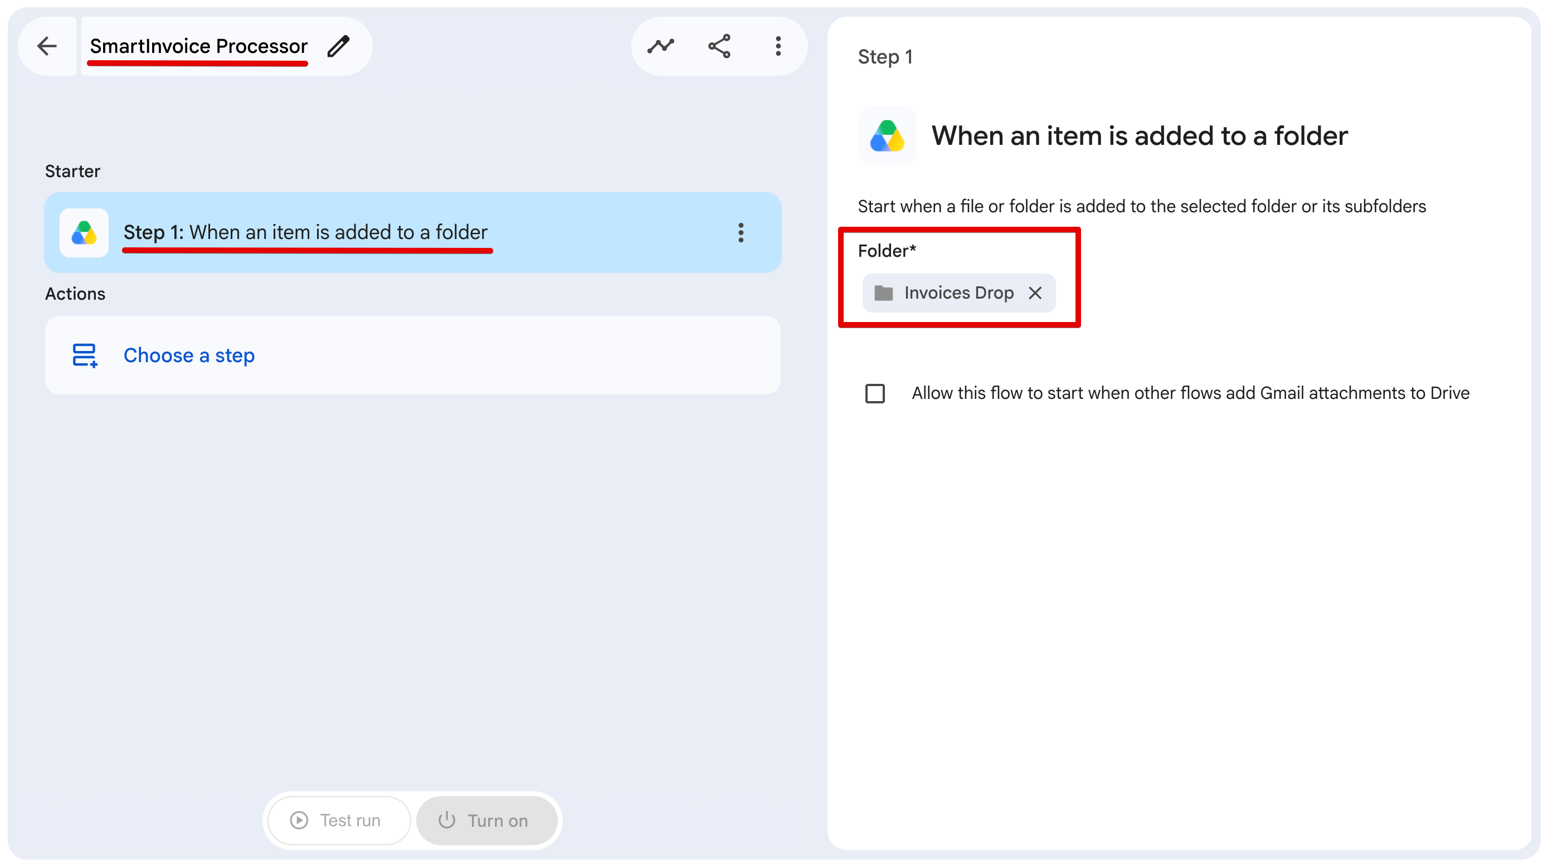1548x868 pixels.
Task: Click the add-step icon beside Choose a step
Action: click(85, 355)
